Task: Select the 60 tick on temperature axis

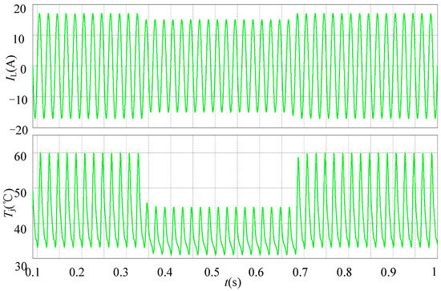Action: click(x=20, y=156)
